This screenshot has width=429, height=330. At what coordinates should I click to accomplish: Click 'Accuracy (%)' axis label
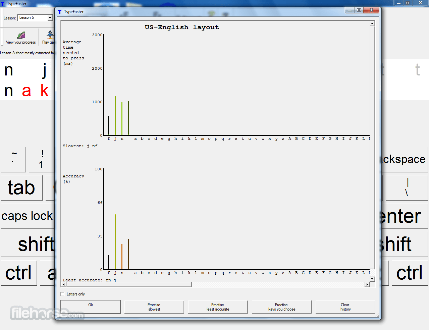tap(73, 179)
